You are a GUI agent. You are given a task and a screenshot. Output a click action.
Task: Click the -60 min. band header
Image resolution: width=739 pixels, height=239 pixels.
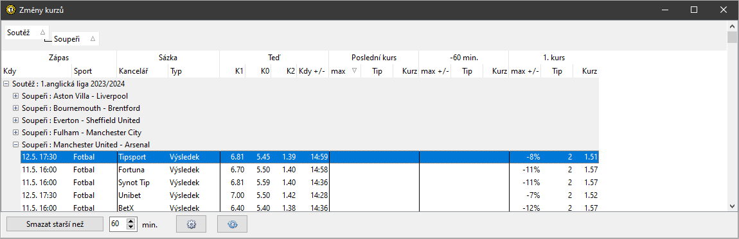[464, 58]
